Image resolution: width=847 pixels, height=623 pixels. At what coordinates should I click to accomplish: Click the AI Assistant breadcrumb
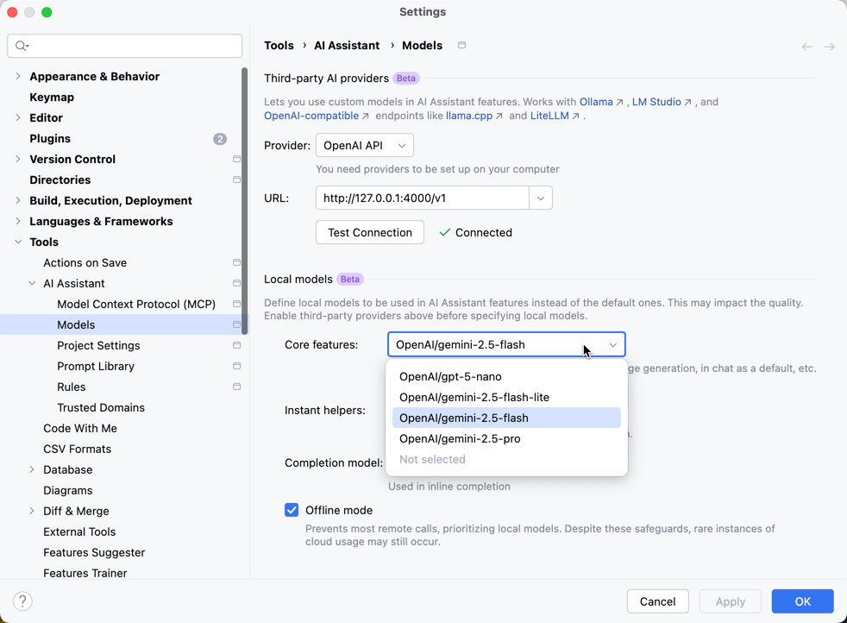[x=347, y=46]
